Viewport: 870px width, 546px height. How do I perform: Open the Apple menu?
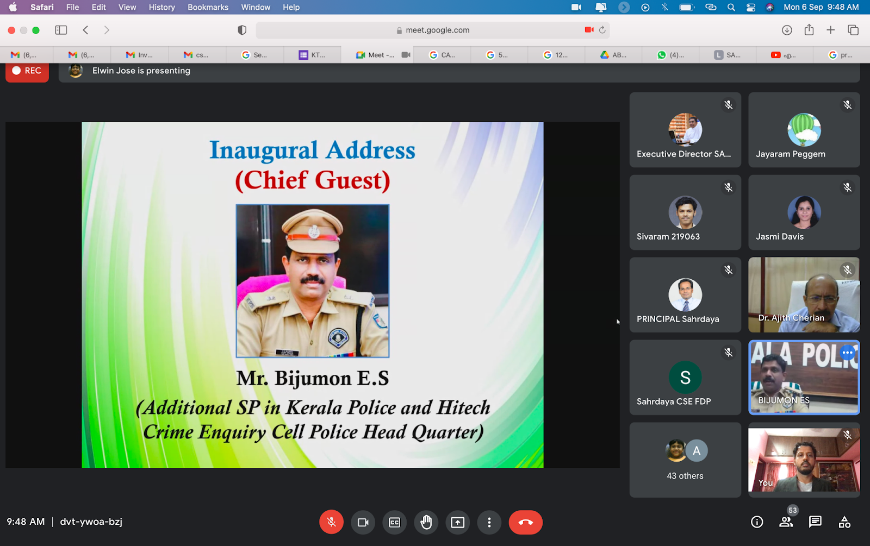[x=13, y=7]
